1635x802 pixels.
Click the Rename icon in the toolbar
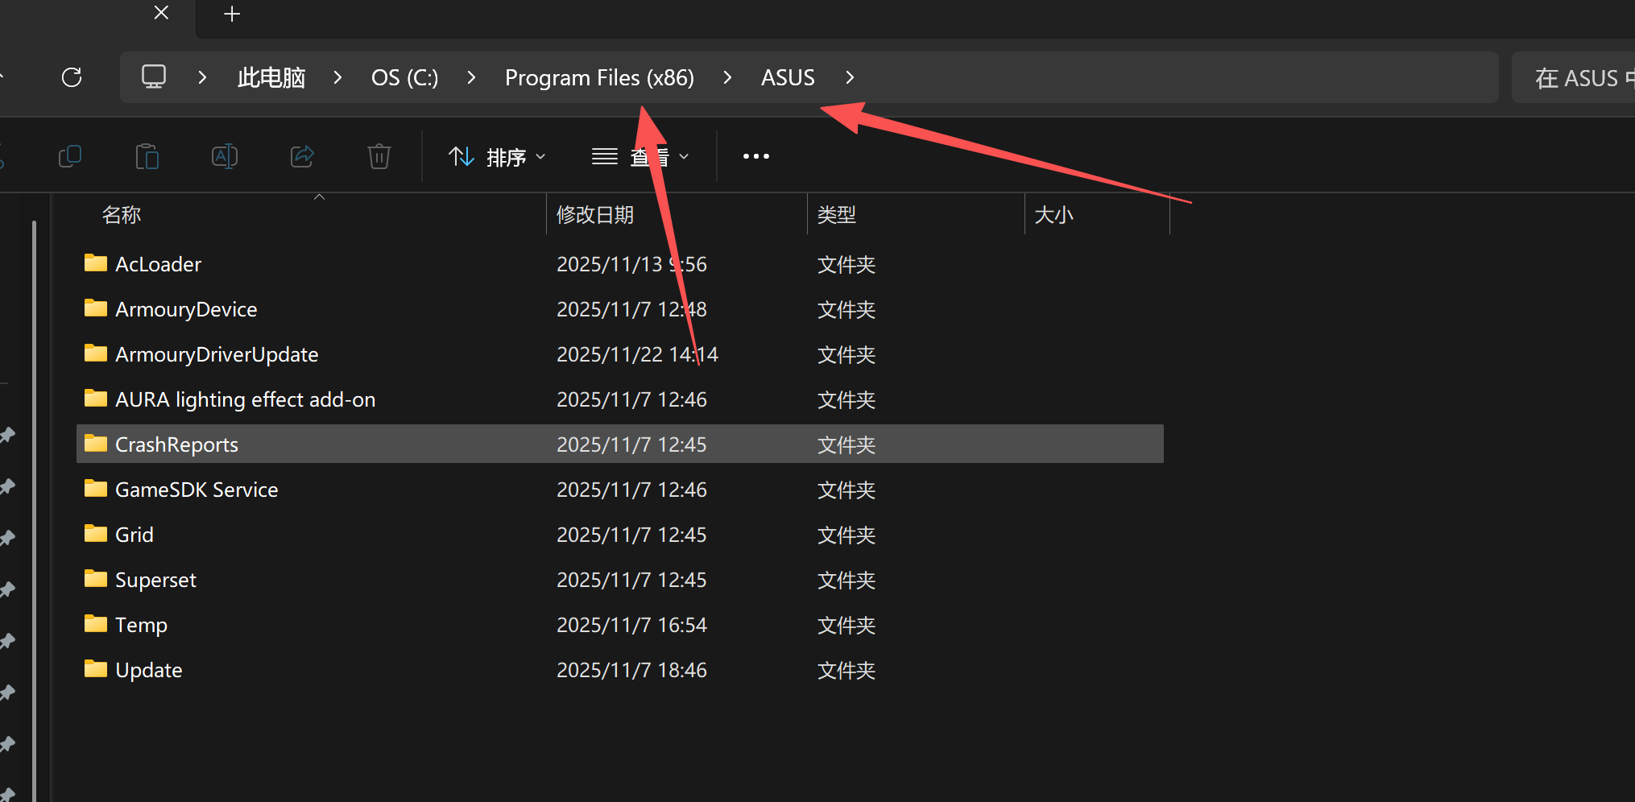coord(225,156)
